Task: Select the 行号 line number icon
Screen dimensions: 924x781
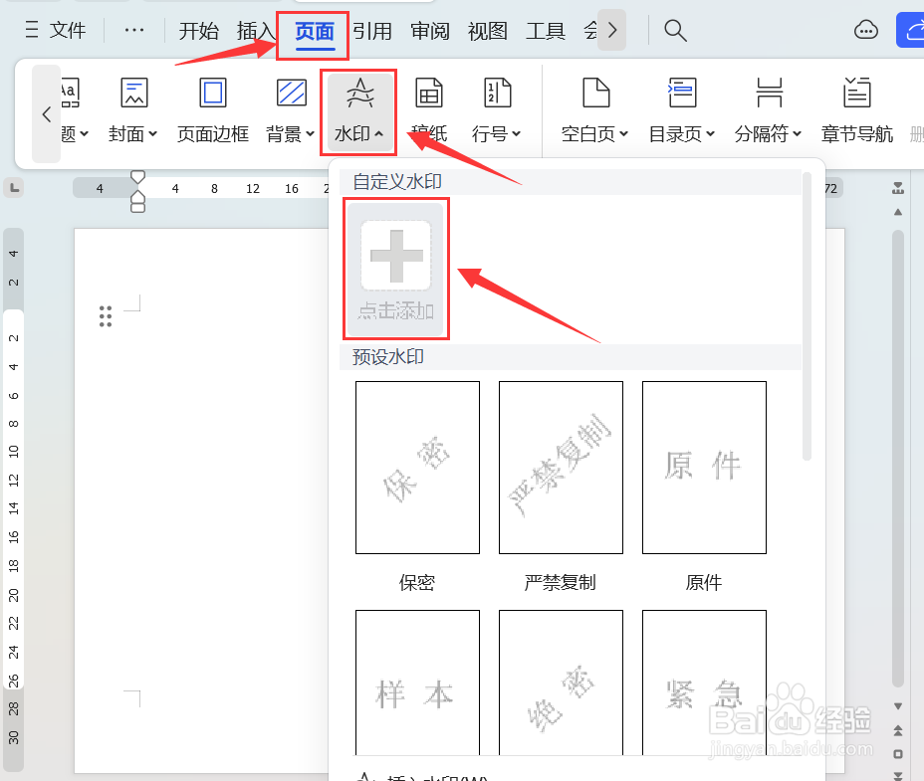Action: coord(497,95)
